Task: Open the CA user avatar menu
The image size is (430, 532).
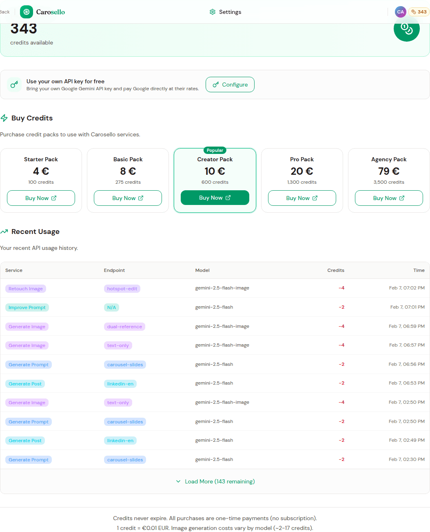Action: [x=400, y=12]
